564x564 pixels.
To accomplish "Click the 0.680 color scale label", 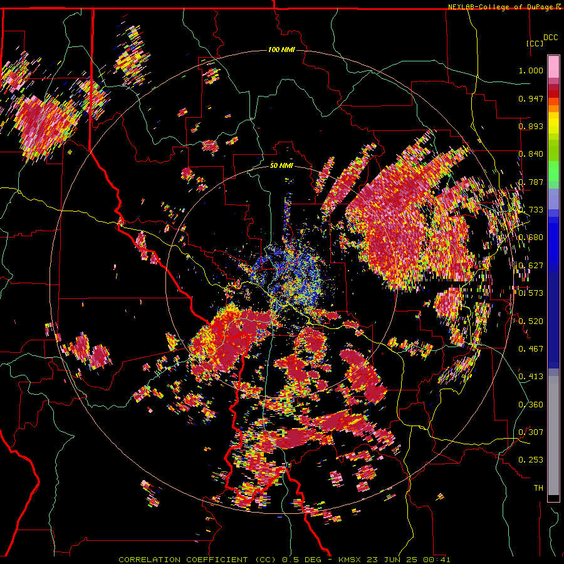I will coord(531,238).
